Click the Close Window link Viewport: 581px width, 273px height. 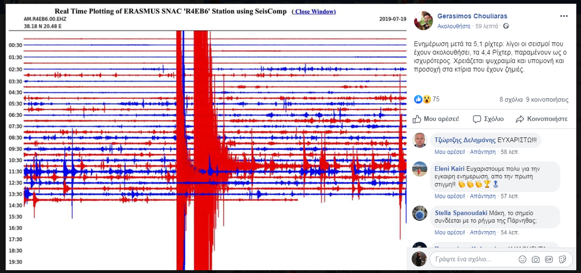click(314, 11)
